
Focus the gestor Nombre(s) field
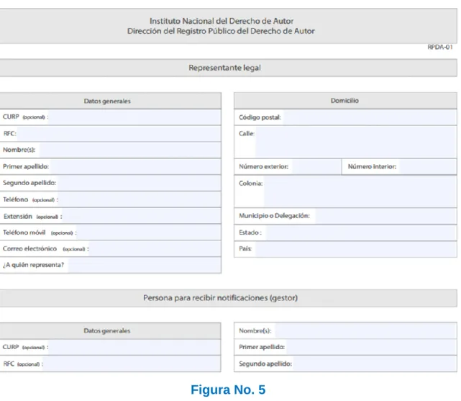click(366, 330)
